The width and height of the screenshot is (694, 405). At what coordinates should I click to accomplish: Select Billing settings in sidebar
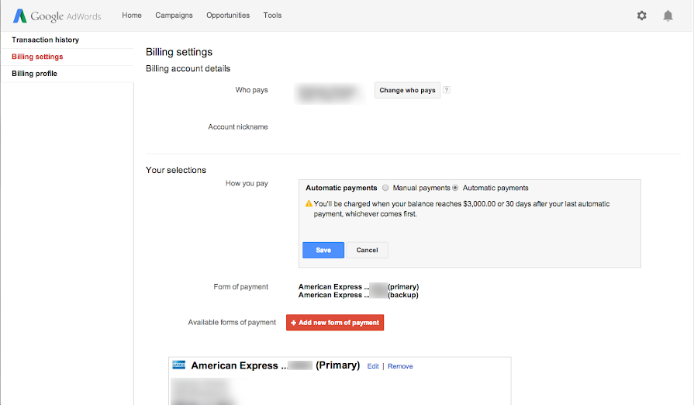tap(37, 57)
